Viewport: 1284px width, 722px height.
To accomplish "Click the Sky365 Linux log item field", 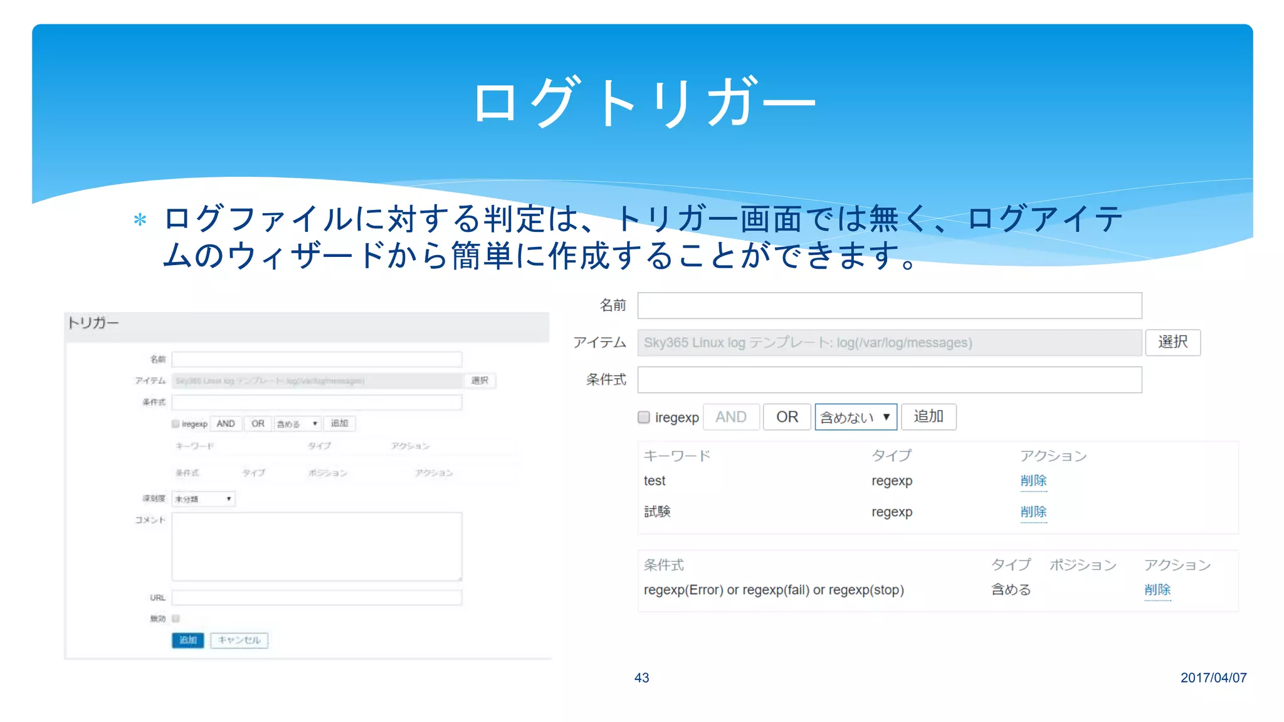I will [x=889, y=343].
